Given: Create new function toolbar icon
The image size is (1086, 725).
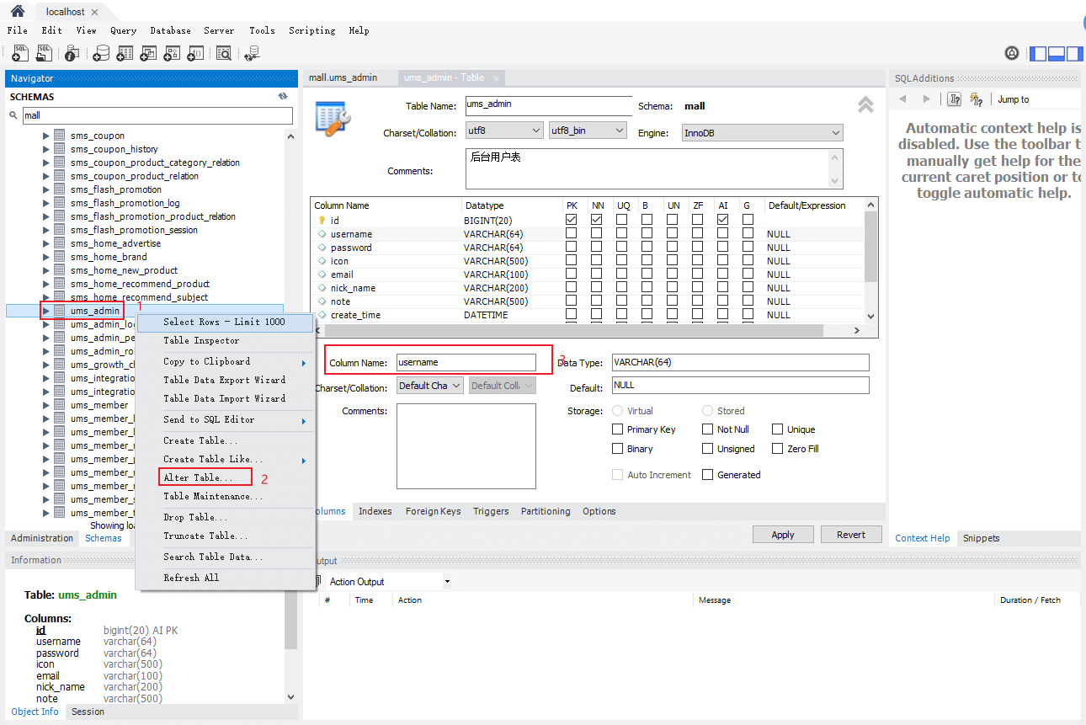Looking at the screenshot, I should [195, 53].
